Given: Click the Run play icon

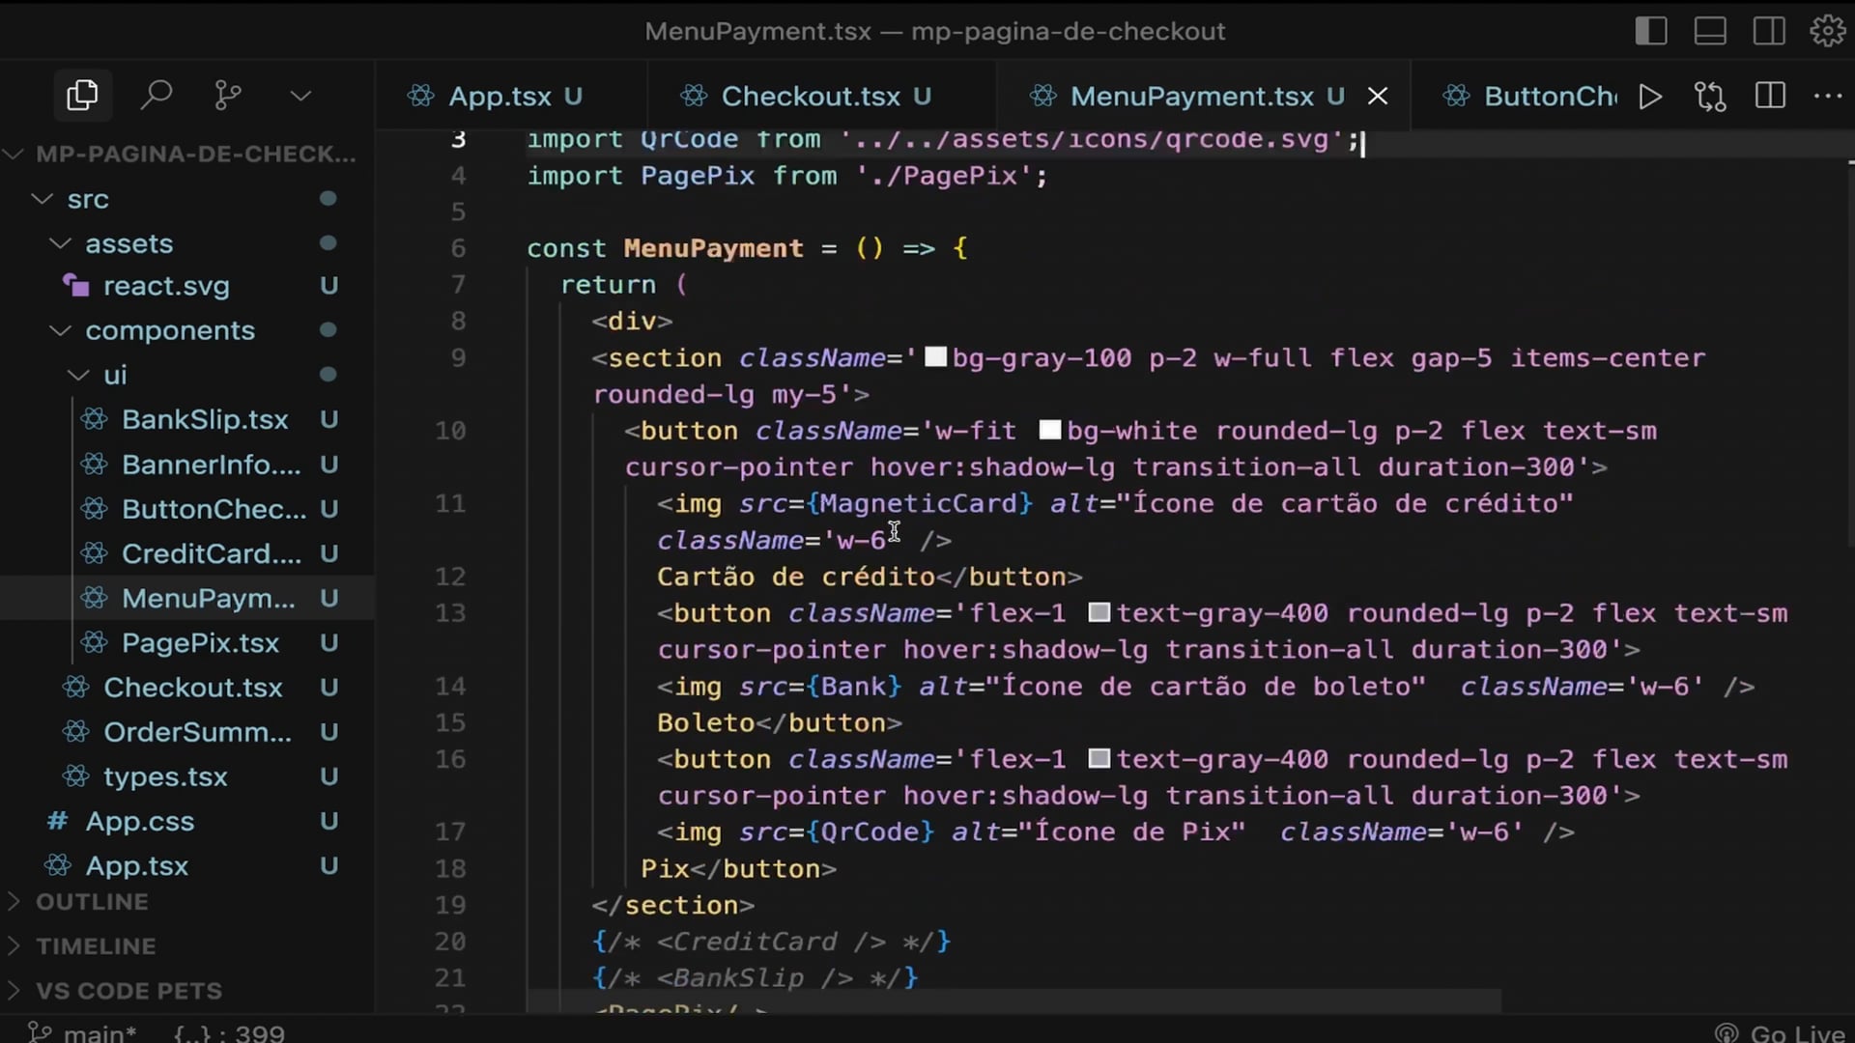Looking at the screenshot, I should point(1651,97).
